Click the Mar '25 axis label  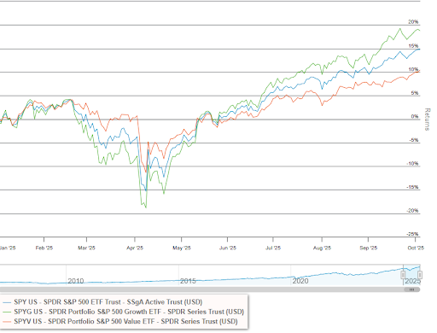pos(86,248)
